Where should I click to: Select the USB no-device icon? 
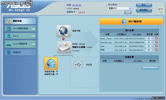pos(78,64)
